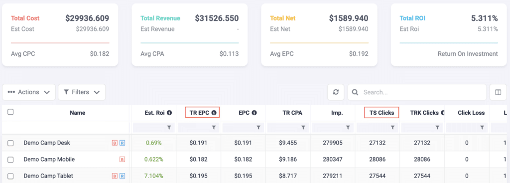Open the Filters dropdown
This screenshot has width=510, height=183.
pos(82,92)
